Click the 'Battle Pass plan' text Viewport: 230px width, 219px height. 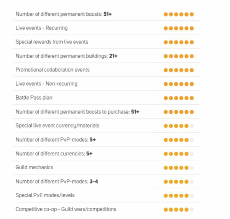click(34, 98)
